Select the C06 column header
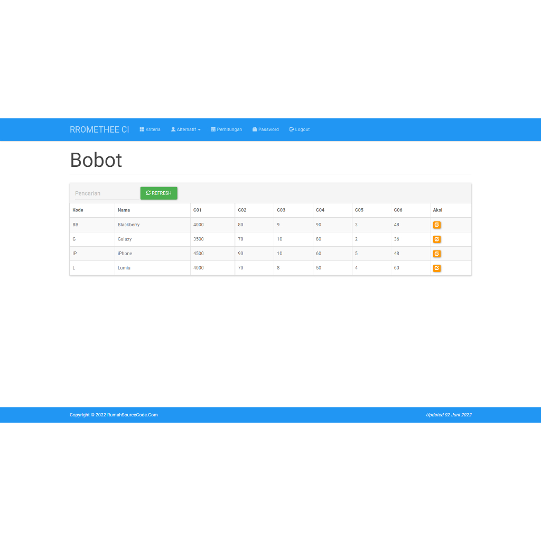 [x=410, y=210]
